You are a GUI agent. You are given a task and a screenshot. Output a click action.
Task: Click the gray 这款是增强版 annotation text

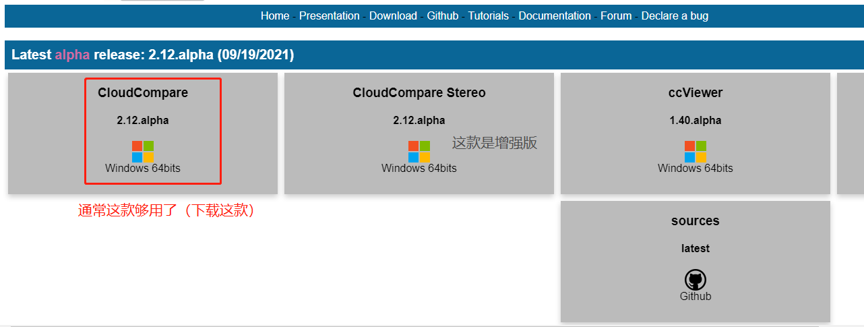coord(495,143)
